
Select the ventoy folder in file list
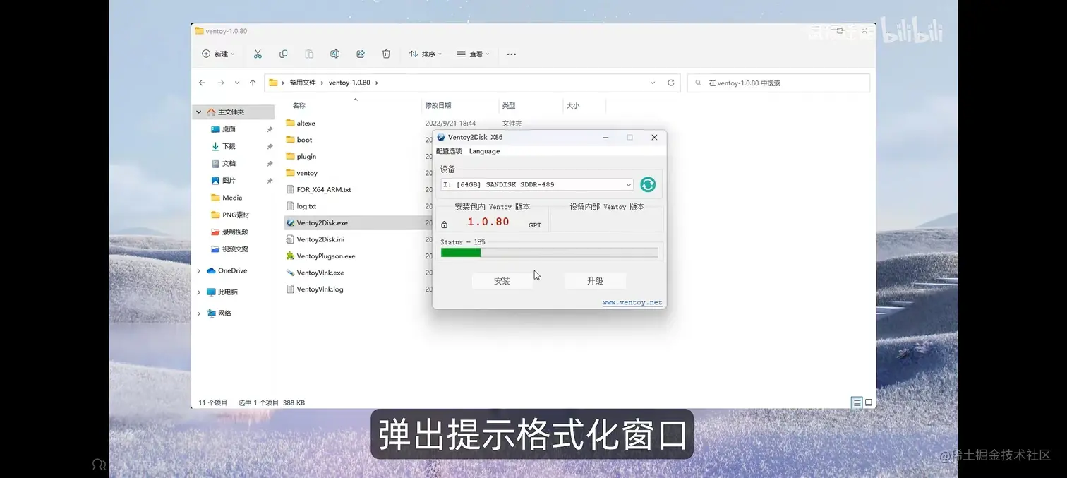(307, 173)
